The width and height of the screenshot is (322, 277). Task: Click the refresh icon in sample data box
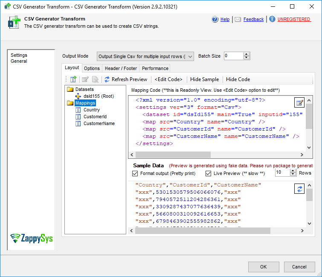299,189
